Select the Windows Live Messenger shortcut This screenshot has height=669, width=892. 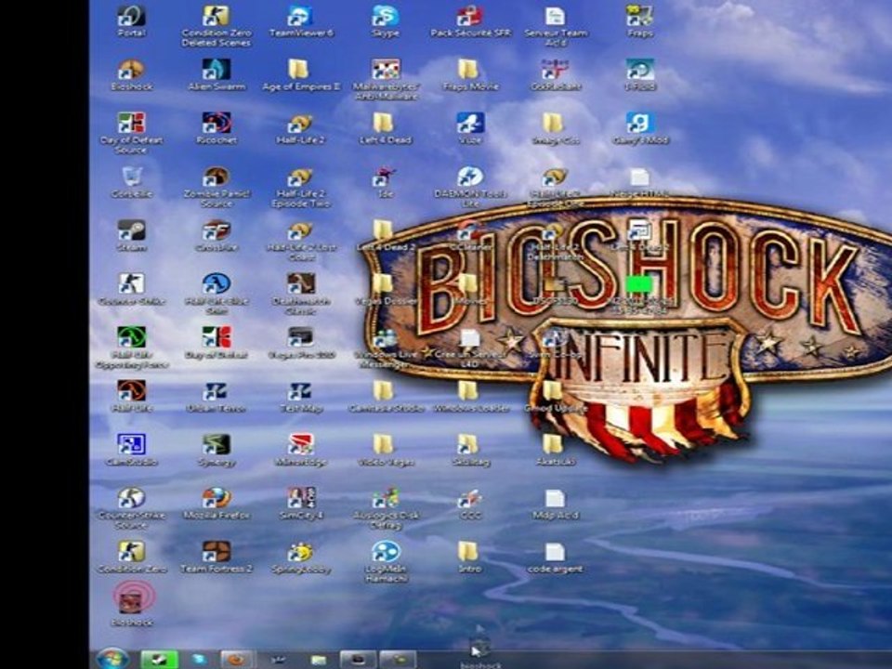385,348
